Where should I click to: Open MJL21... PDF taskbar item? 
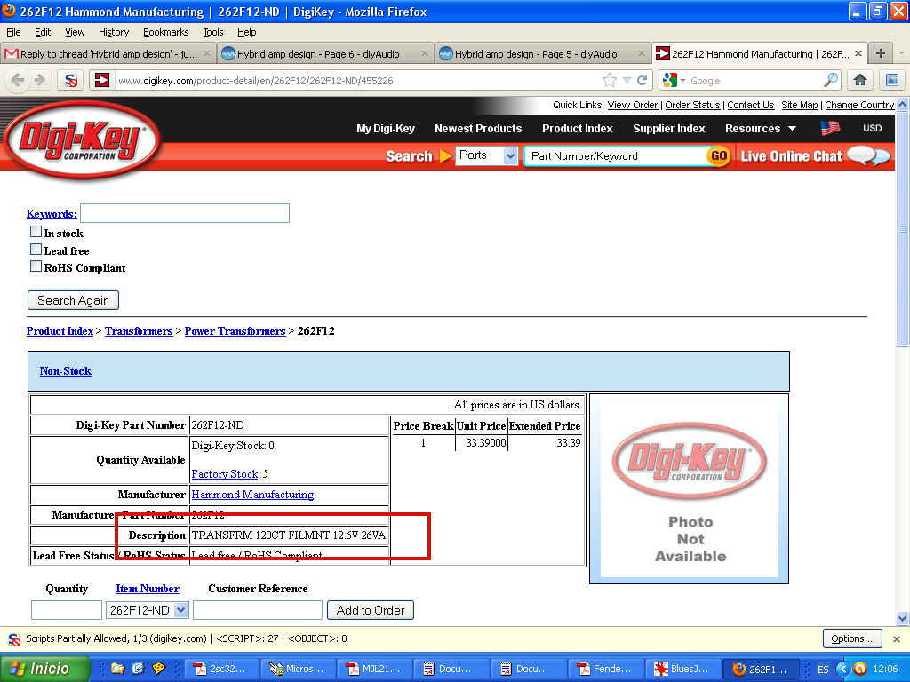click(374, 669)
